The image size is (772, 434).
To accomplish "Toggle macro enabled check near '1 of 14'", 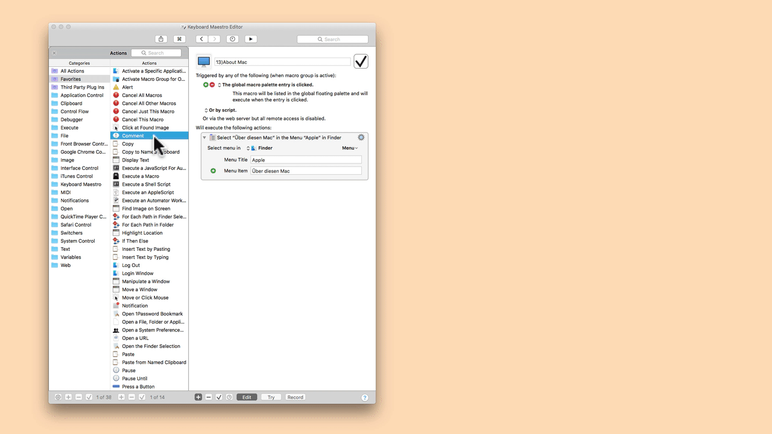I will coord(142,397).
